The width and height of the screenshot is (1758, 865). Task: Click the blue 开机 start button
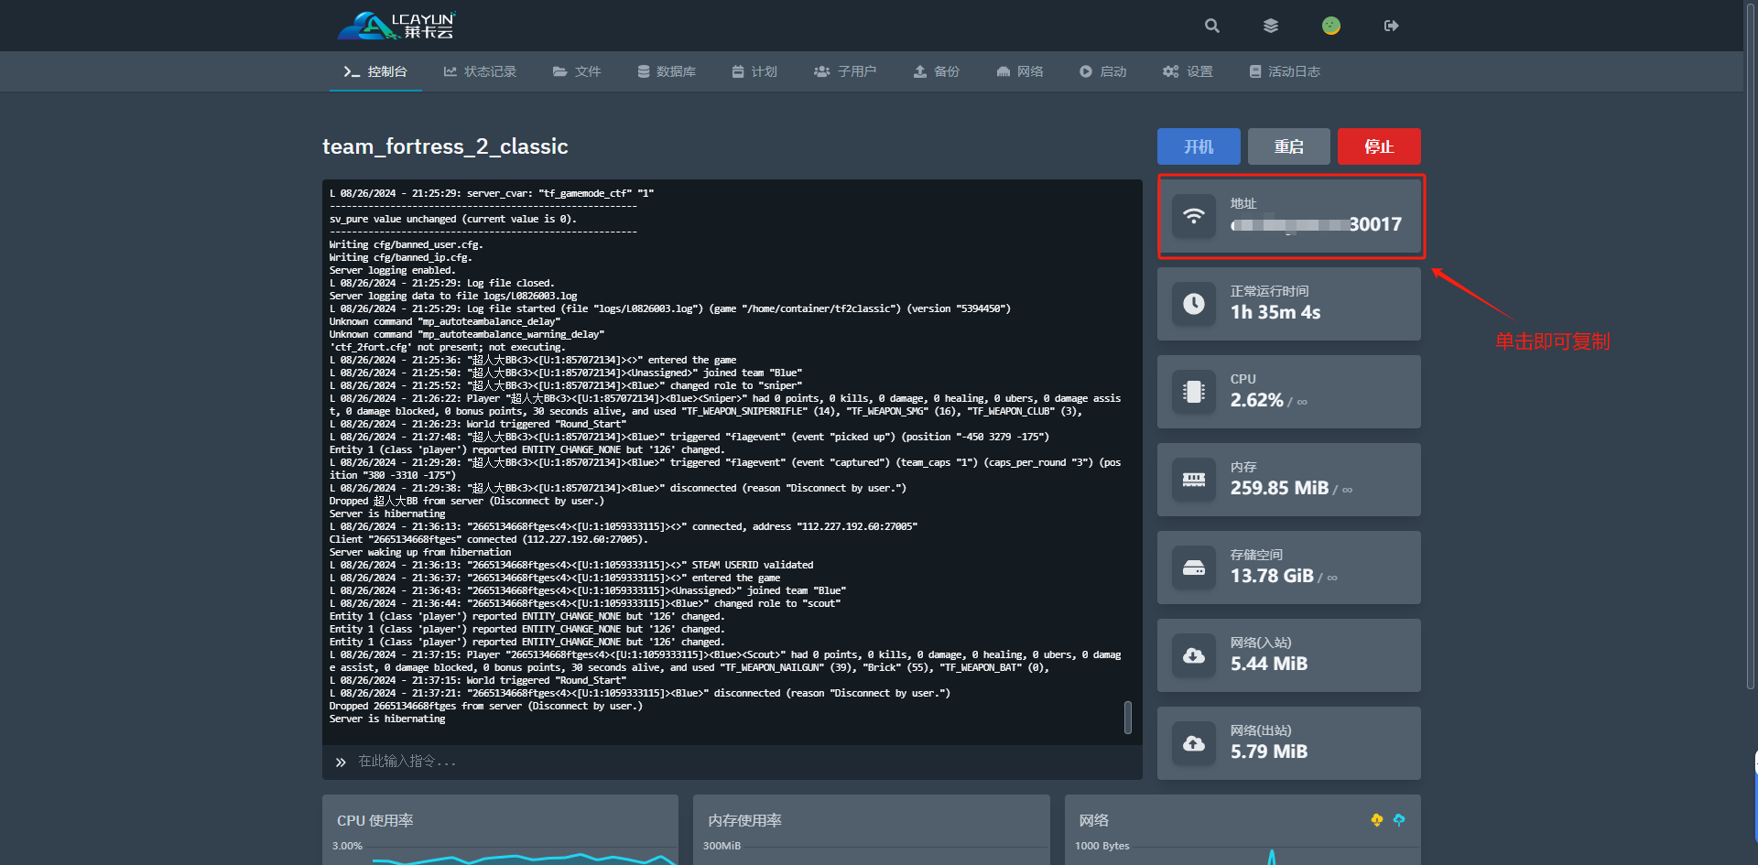tap(1199, 146)
